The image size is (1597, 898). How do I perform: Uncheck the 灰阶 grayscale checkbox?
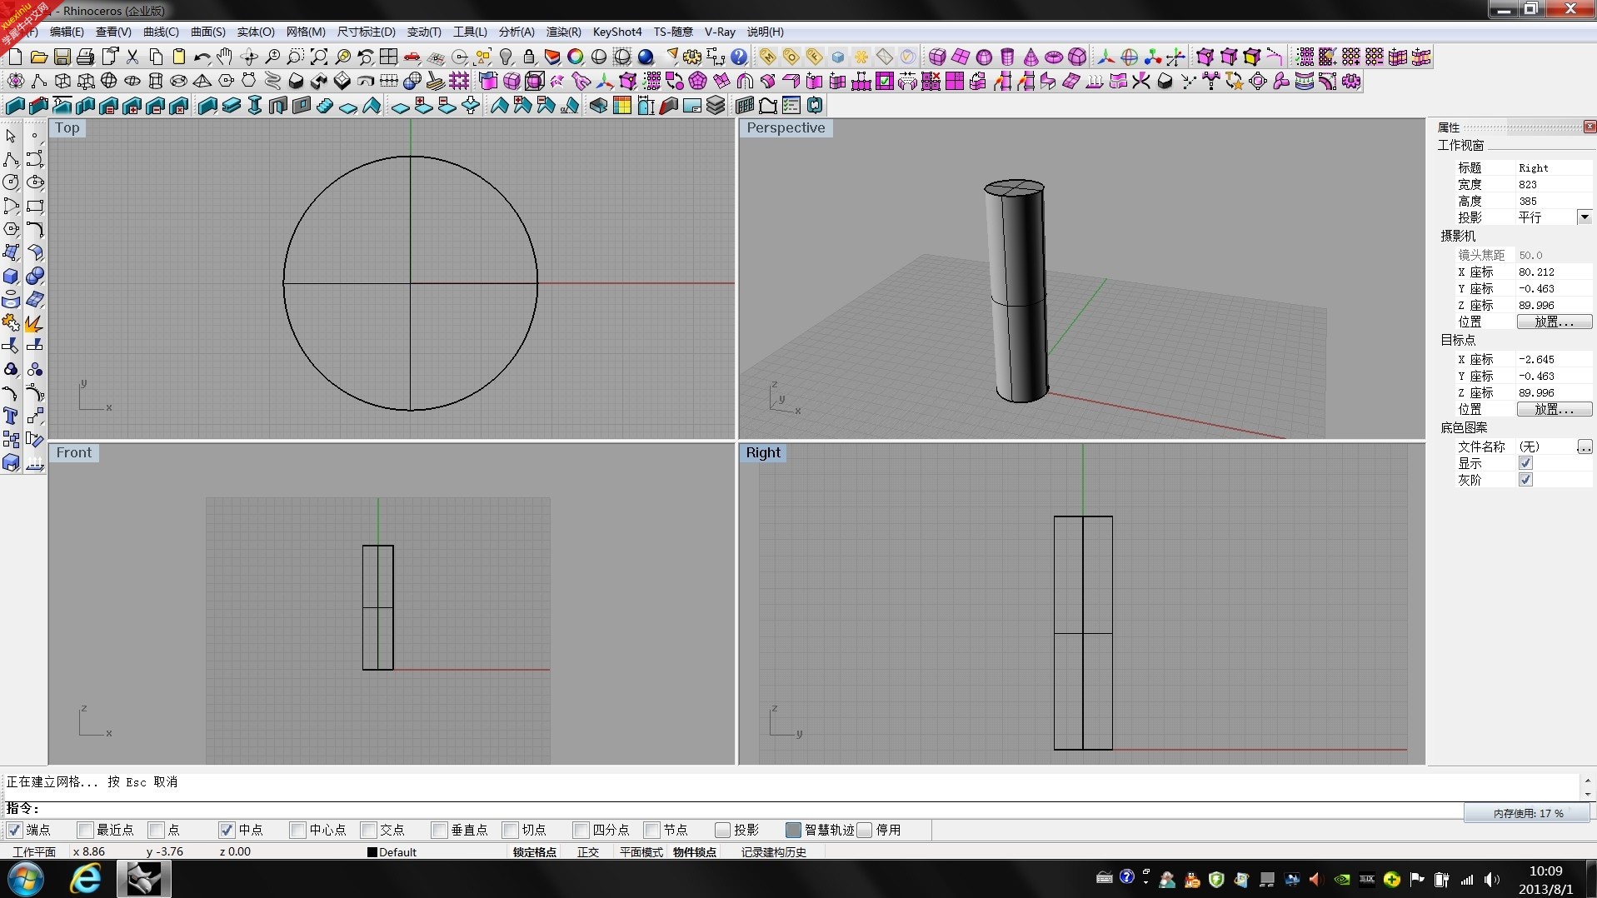pos(1525,480)
